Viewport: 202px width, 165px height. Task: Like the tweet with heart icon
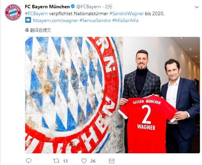(x=84, y=161)
